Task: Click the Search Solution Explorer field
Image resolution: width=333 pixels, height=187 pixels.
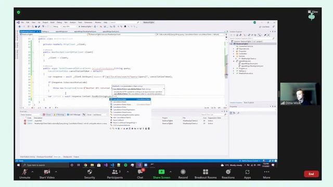Action: tap(252, 38)
